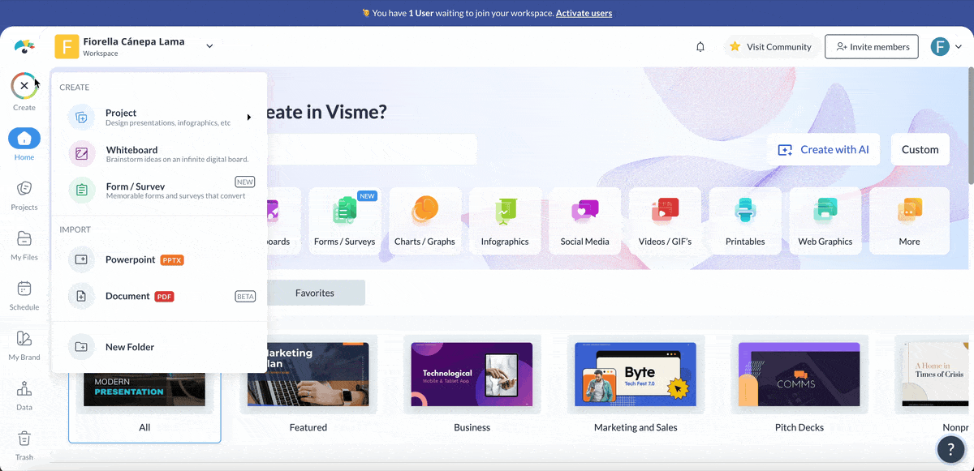Expand the Project submenu arrow
The image size is (974, 471).
[248, 118]
